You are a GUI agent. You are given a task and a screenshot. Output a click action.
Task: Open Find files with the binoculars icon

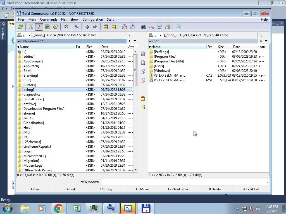point(143,27)
